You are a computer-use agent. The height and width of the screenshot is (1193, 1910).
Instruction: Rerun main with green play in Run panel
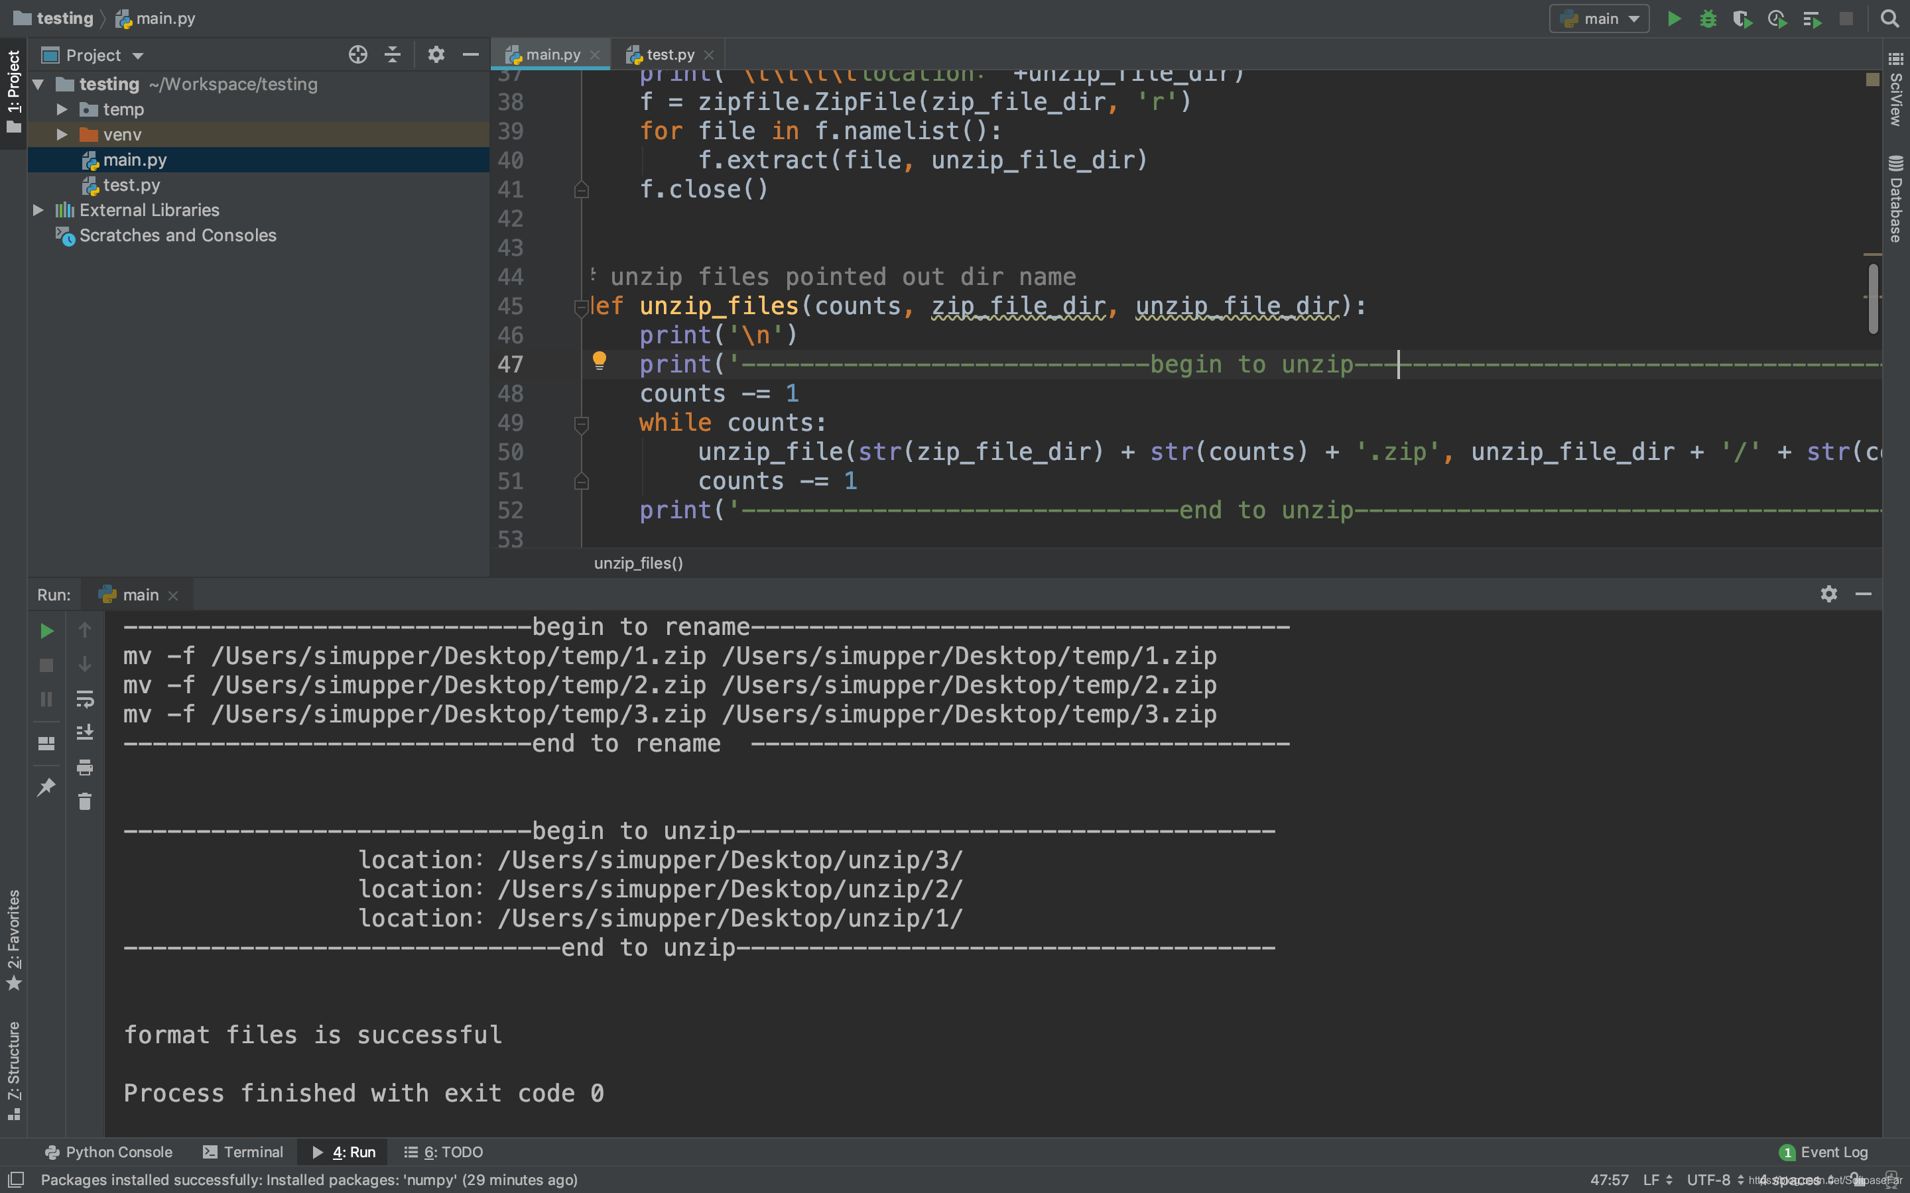pyautogui.click(x=46, y=630)
